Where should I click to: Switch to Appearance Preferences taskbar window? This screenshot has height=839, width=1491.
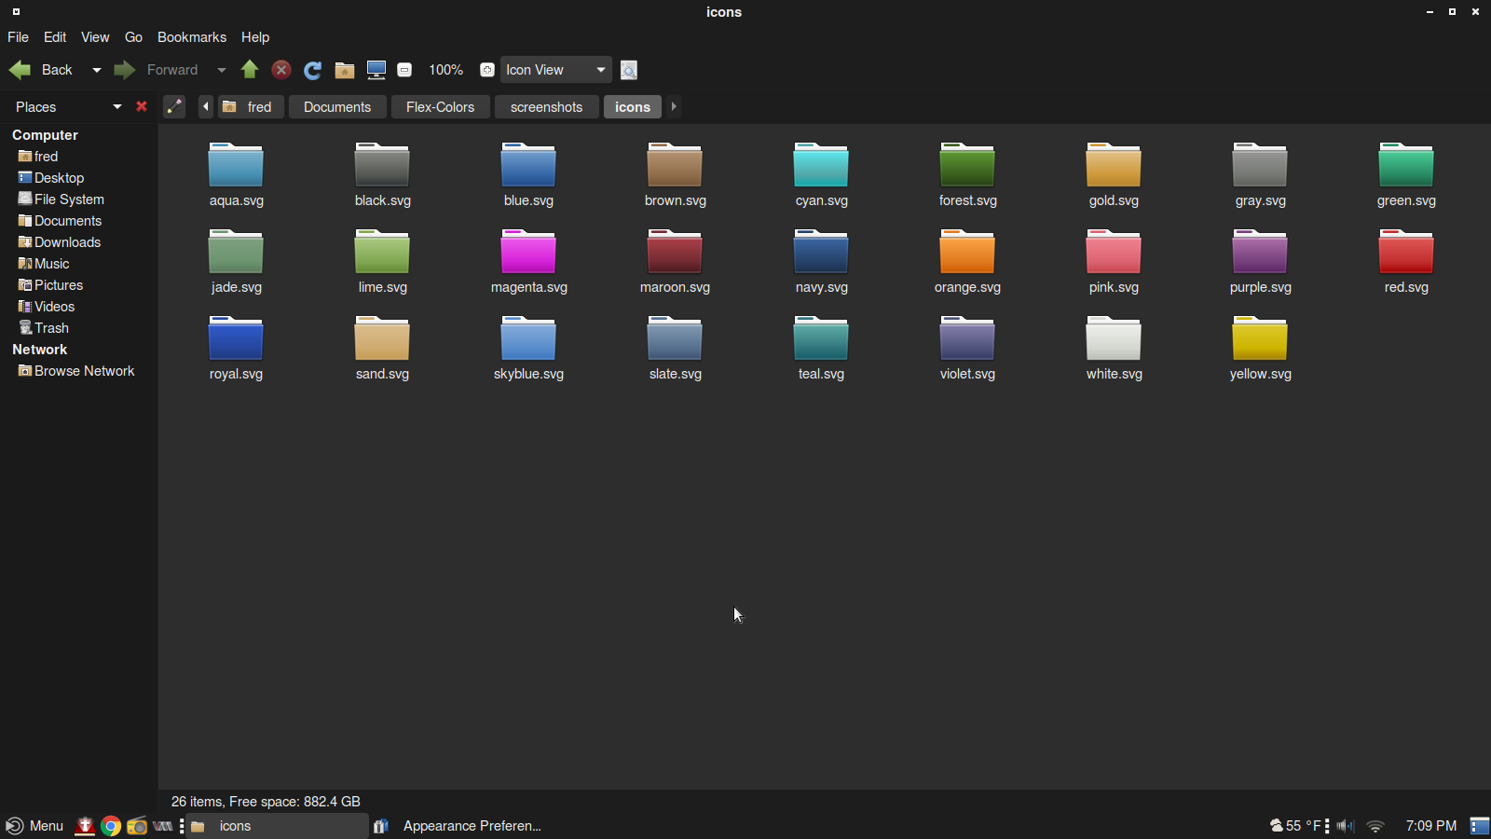pos(458,826)
